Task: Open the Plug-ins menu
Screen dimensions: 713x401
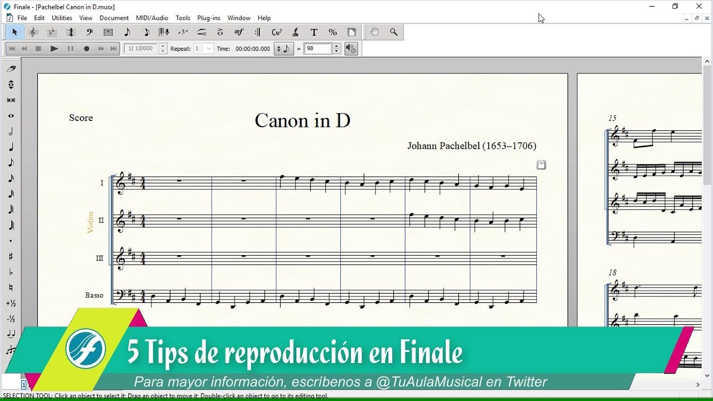Action: [x=209, y=18]
